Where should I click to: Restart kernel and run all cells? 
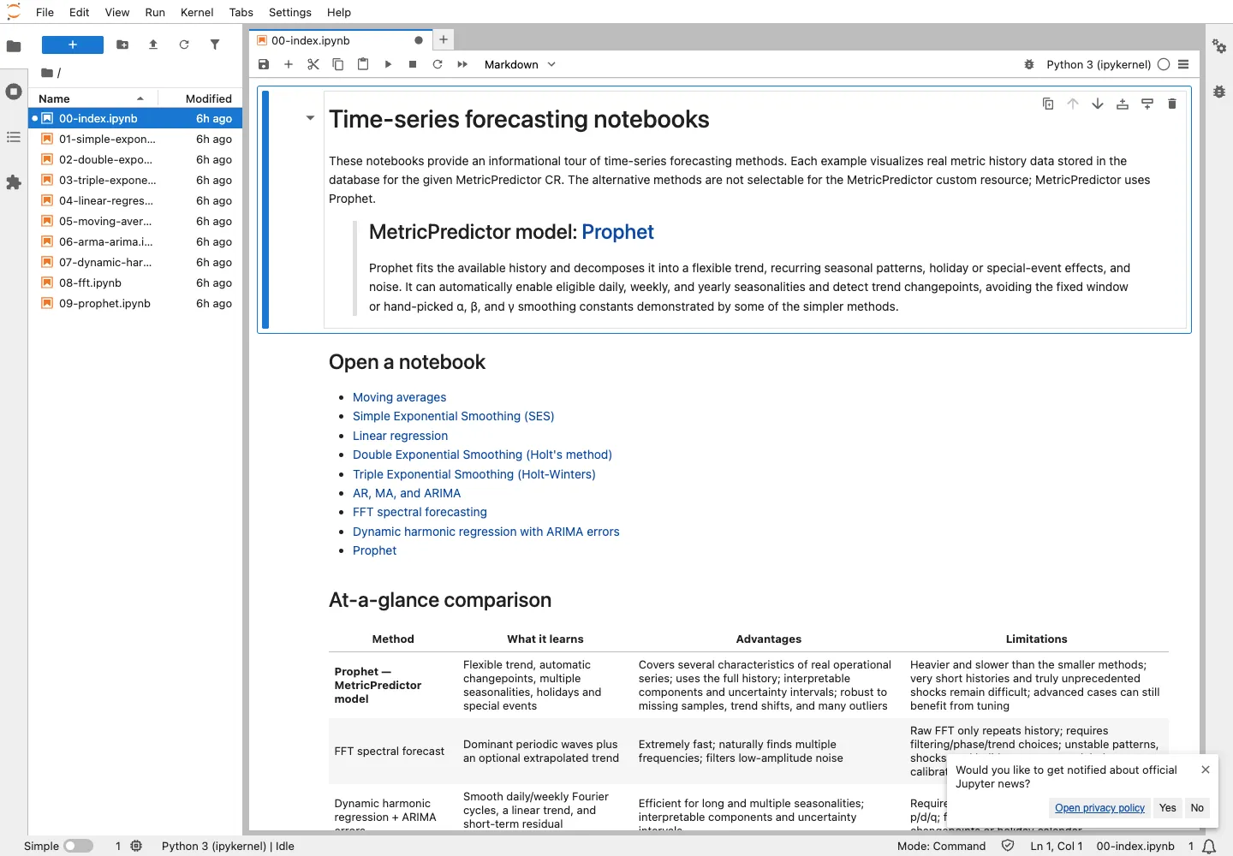tap(462, 64)
